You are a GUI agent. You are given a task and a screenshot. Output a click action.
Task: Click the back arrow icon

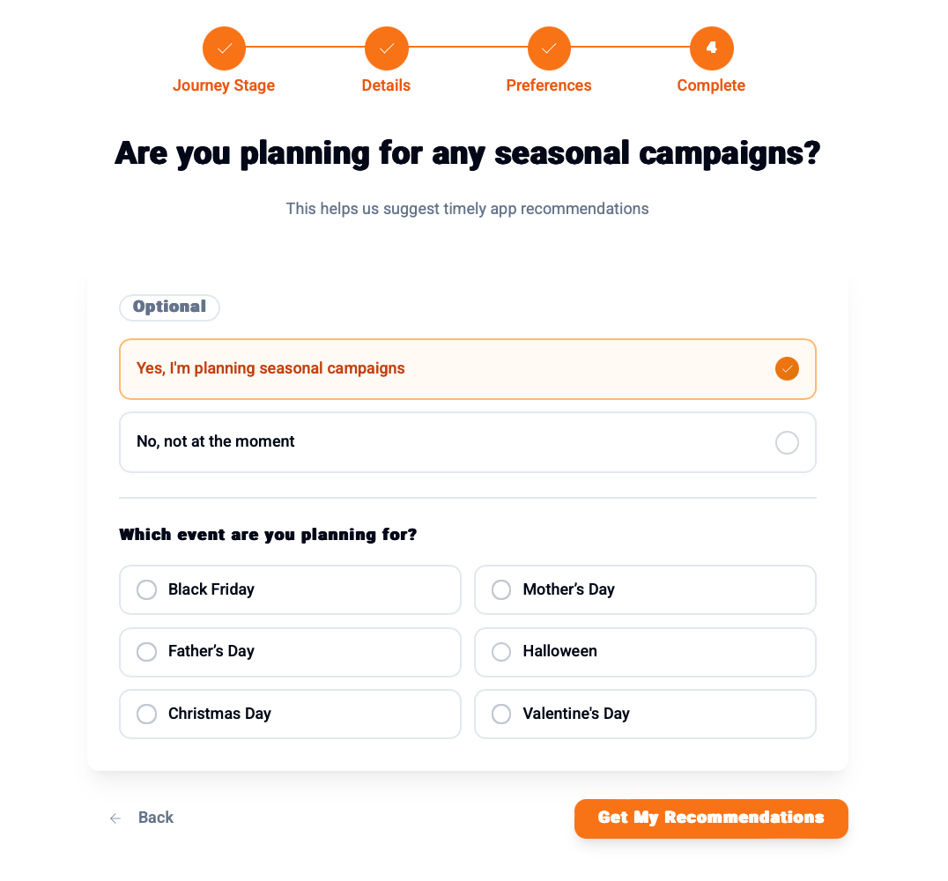pyautogui.click(x=115, y=818)
